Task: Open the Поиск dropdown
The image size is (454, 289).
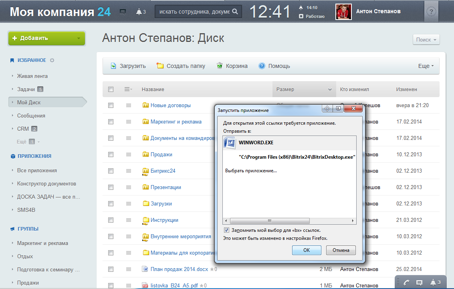Action: point(426,40)
